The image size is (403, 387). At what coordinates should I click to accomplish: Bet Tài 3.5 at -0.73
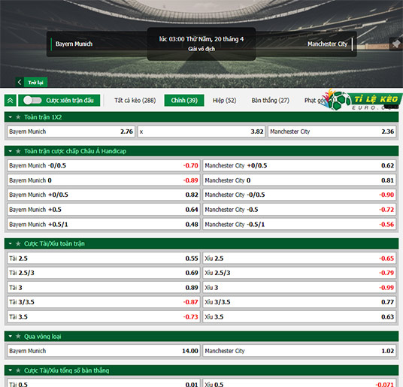104,316
